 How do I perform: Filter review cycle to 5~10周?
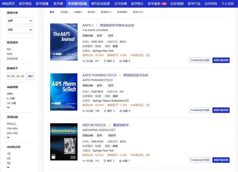pos(11,98)
